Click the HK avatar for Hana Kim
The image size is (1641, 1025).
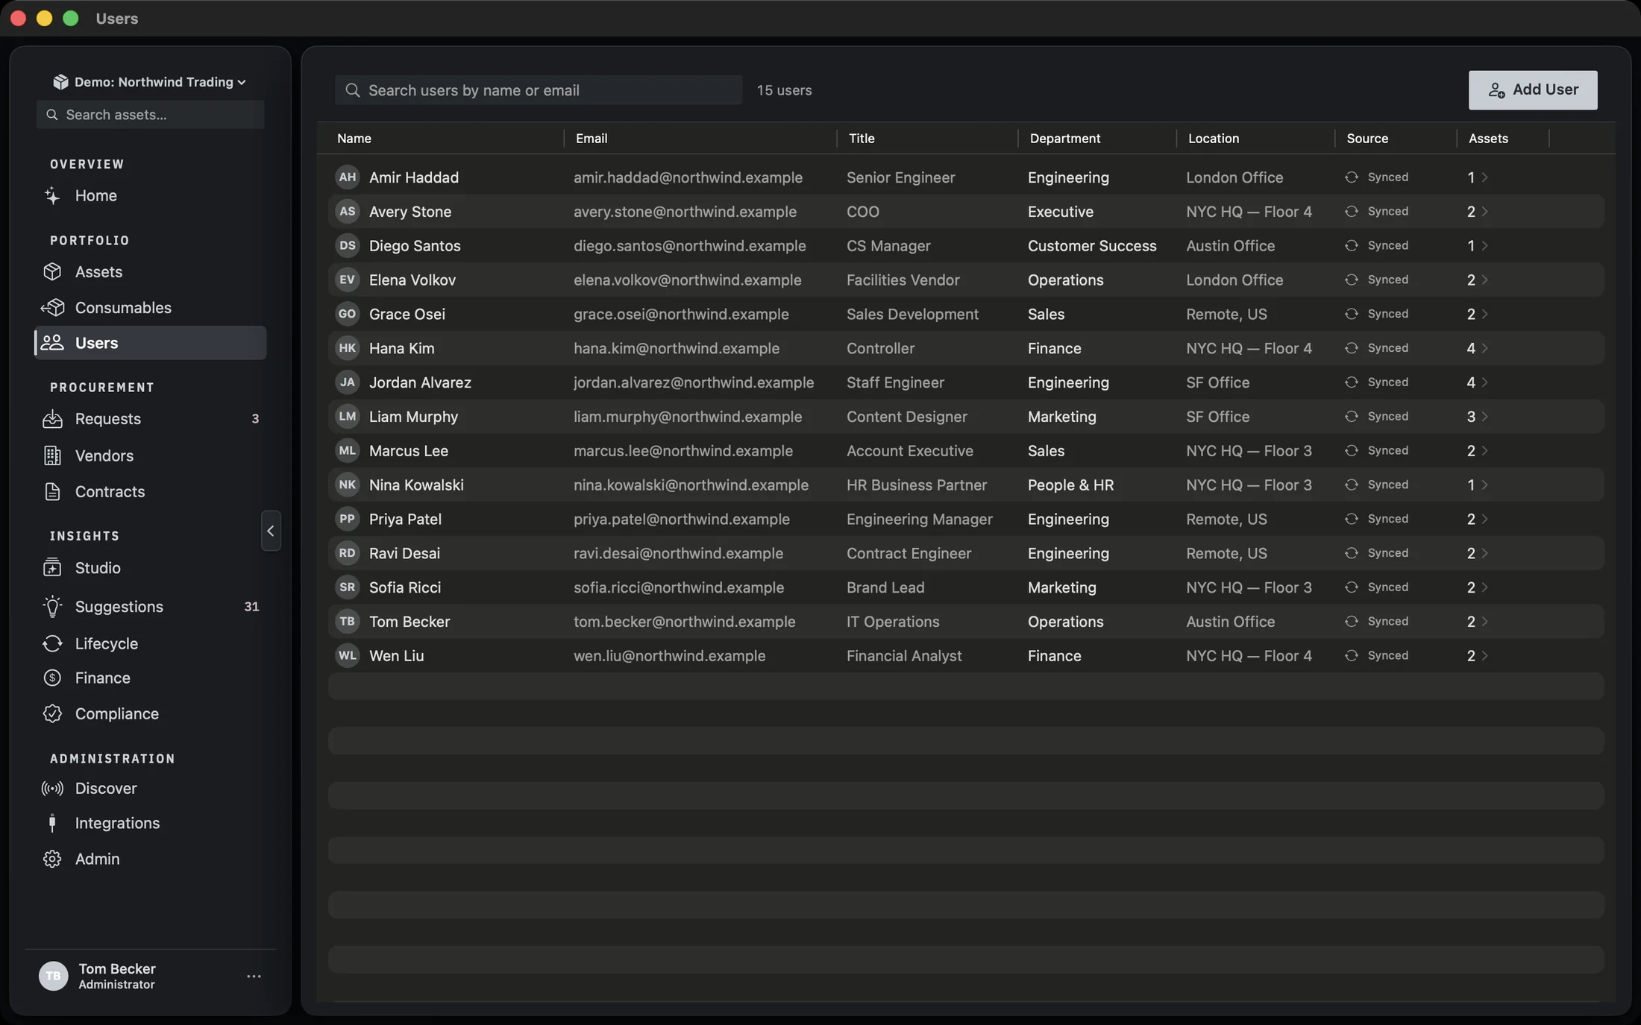point(347,348)
